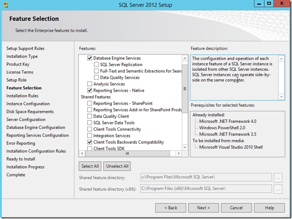The image size is (292, 219).
Task: Click the Select All button
Action: tap(90, 166)
